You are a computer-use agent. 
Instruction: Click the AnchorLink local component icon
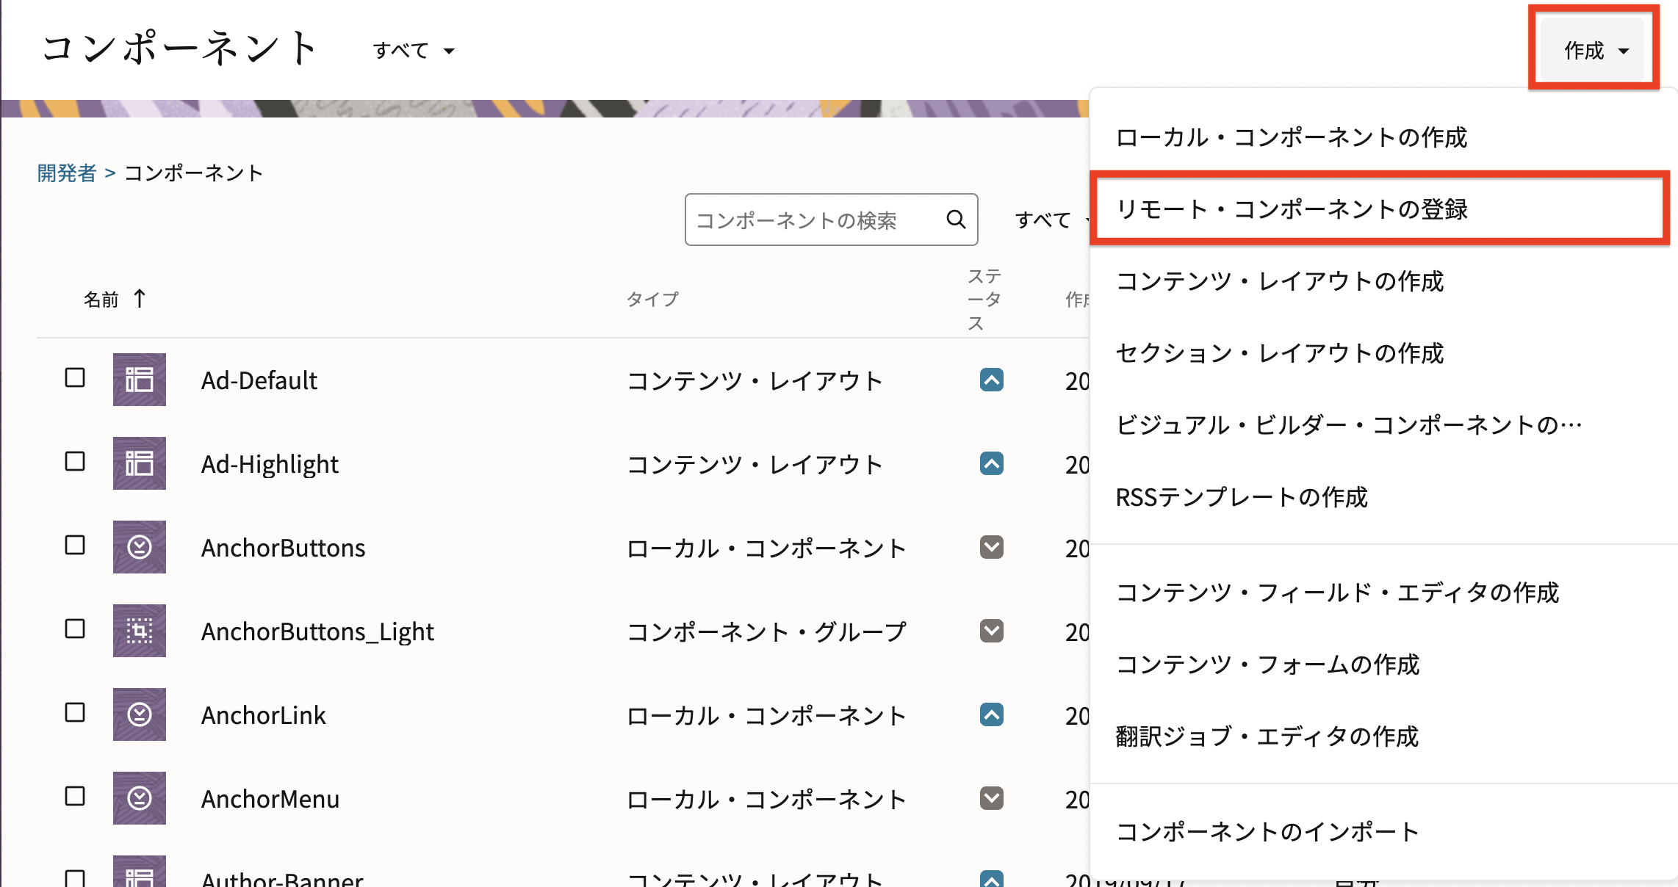139,714
